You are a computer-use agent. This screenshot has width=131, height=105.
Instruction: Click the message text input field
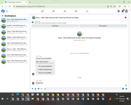click(x=83, y=89)
